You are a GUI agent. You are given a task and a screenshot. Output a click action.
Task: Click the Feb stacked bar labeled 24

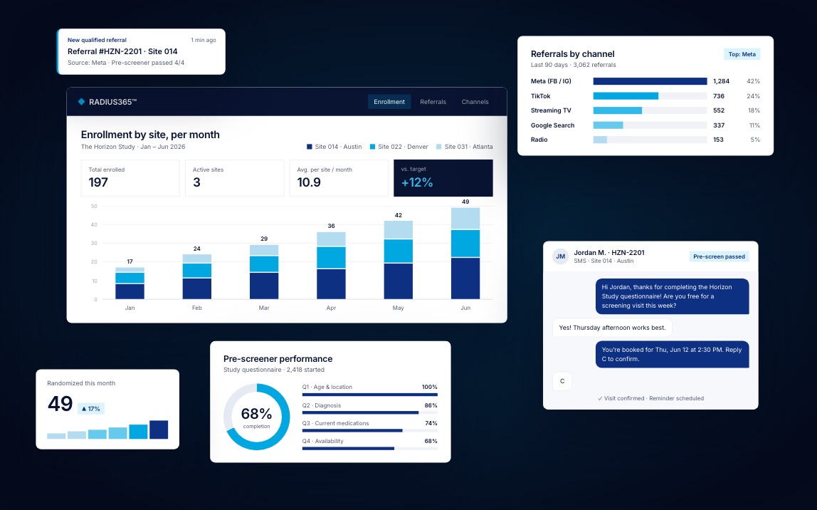(x=197, y=277)
